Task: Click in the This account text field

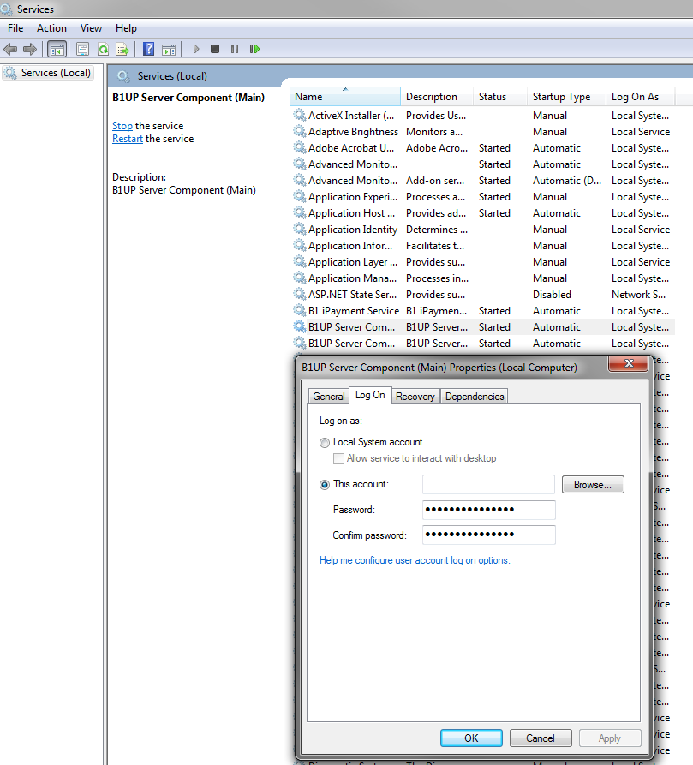Action: click(x=488, y=485)
